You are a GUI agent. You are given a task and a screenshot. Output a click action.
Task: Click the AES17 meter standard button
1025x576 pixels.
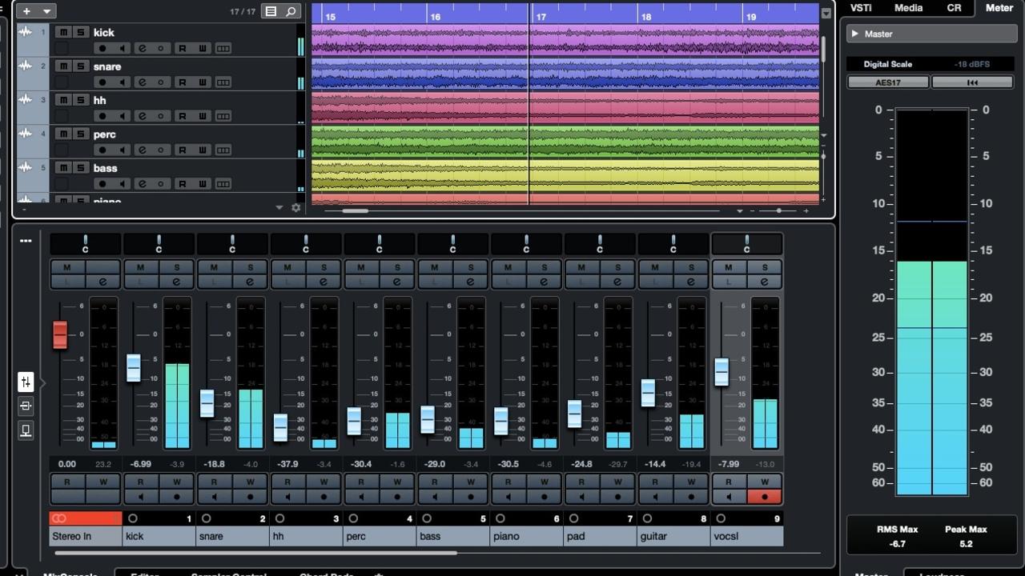click(888, 82)
